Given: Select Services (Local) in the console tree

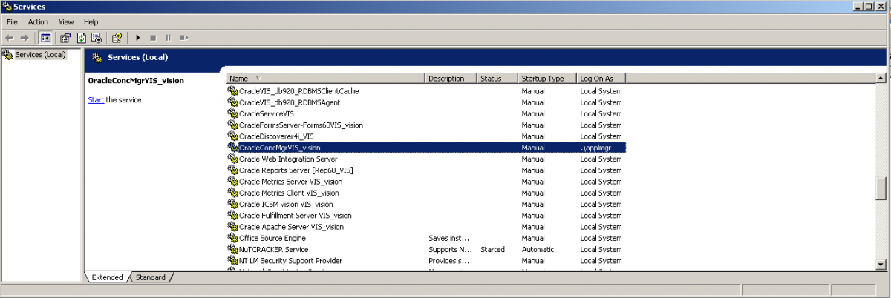Looking at the screenshot, I should tap(40, 54).
